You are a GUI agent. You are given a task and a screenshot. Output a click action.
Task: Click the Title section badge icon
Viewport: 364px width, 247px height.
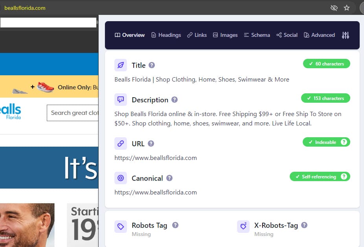121,65
